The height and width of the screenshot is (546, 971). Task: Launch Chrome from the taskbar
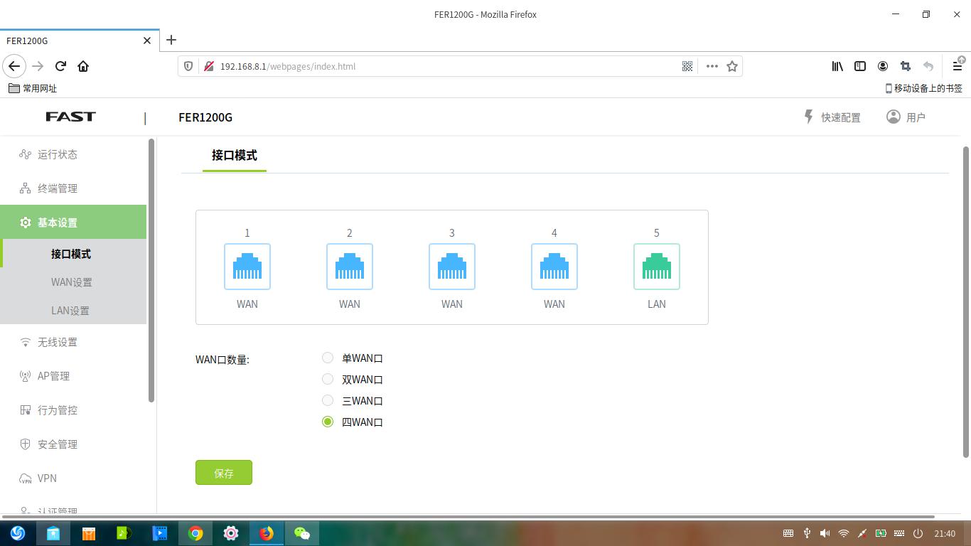[195, 533]
